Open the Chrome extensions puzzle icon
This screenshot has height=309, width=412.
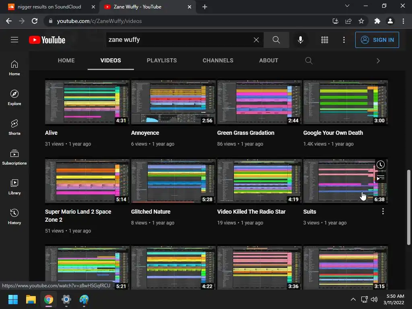tap(377, 21)
